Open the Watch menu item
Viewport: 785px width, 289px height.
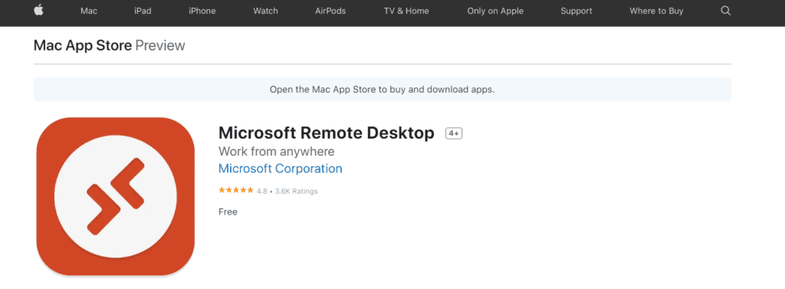pos(265,11)
